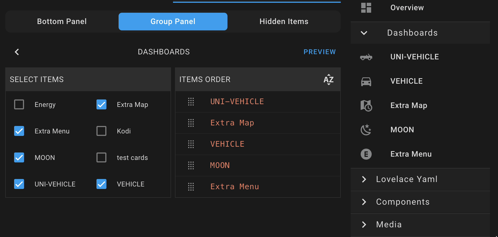498x237 pixels.
Task: Check the Kodi checkbox
Action: pos(101,131)
